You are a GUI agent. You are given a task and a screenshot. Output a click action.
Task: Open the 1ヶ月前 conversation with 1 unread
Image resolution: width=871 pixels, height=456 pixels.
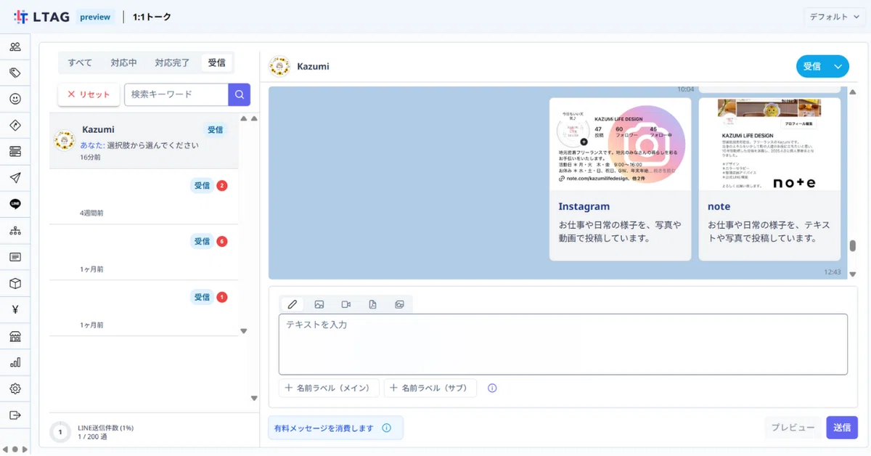tap(144, 309)
